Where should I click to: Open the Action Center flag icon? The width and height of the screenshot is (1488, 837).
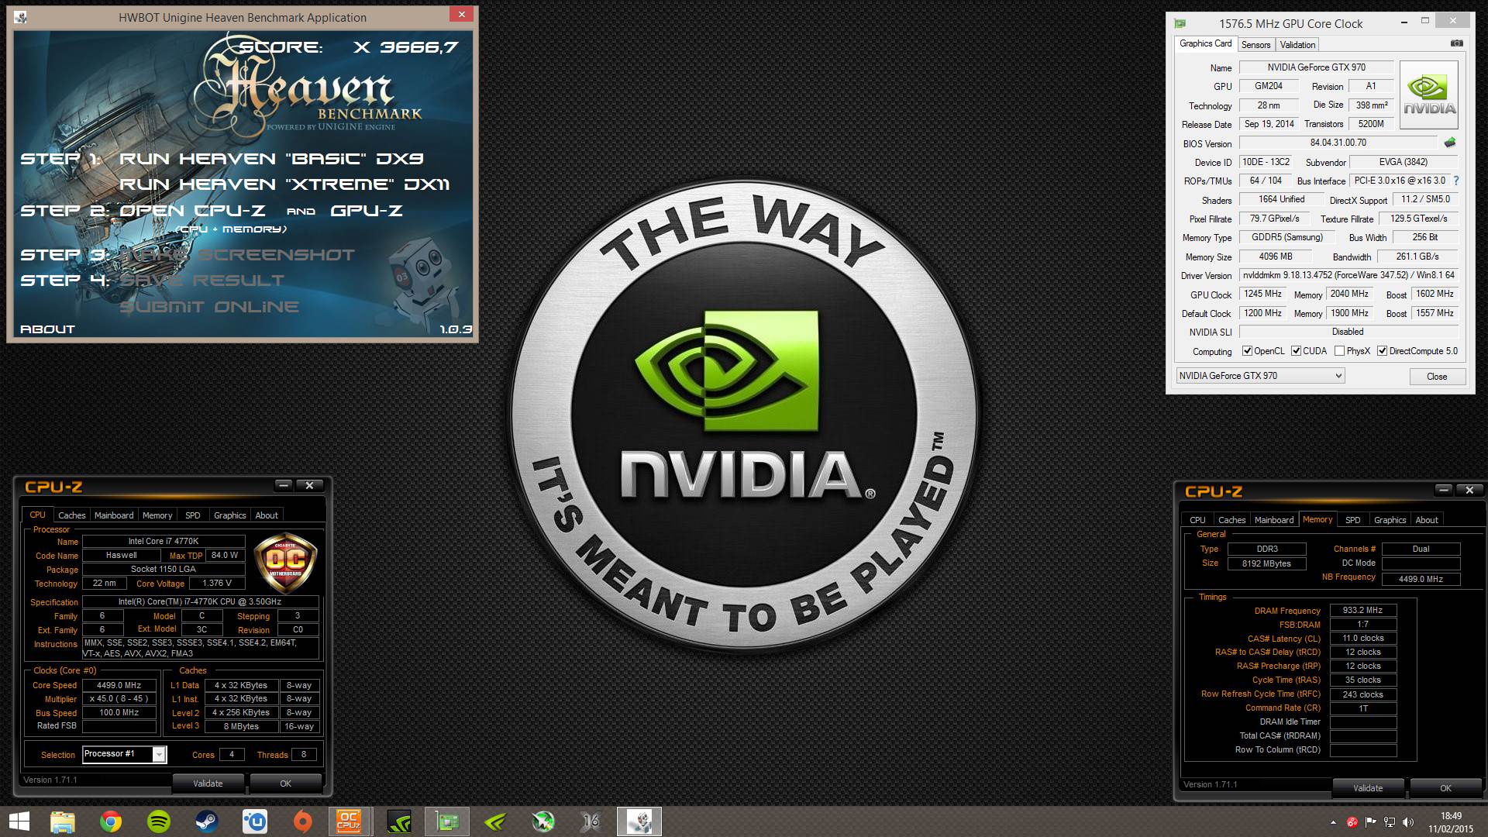(1371, 822)
